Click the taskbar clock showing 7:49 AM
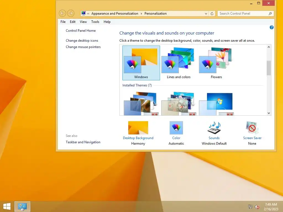The image size is (283, 212). [271, 207]
